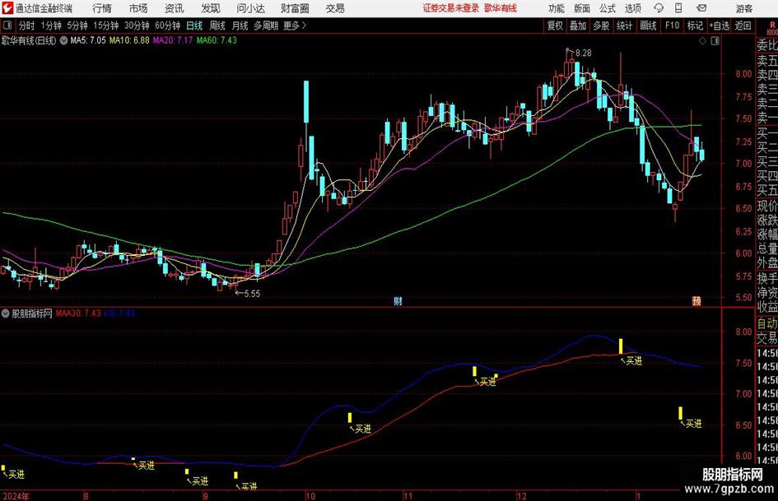Click the 标记 mark button
The width and height of the screenshot is (778, 501).
(x=695, y=26)
